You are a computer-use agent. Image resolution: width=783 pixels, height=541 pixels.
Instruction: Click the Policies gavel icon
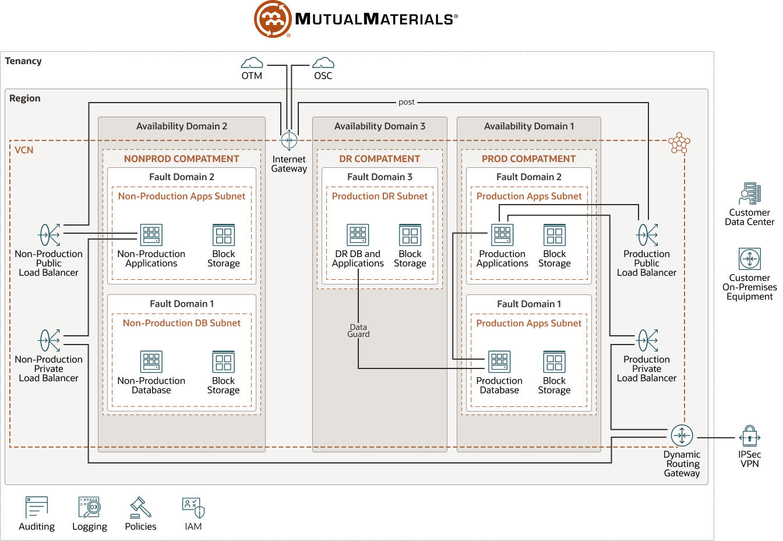point(140,504)
